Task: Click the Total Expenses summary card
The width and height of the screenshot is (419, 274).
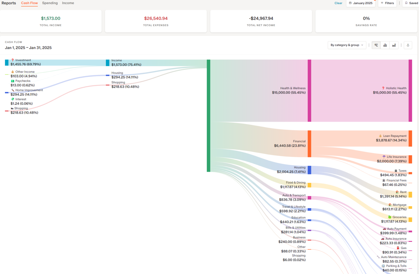Action: tap(156, 21)
